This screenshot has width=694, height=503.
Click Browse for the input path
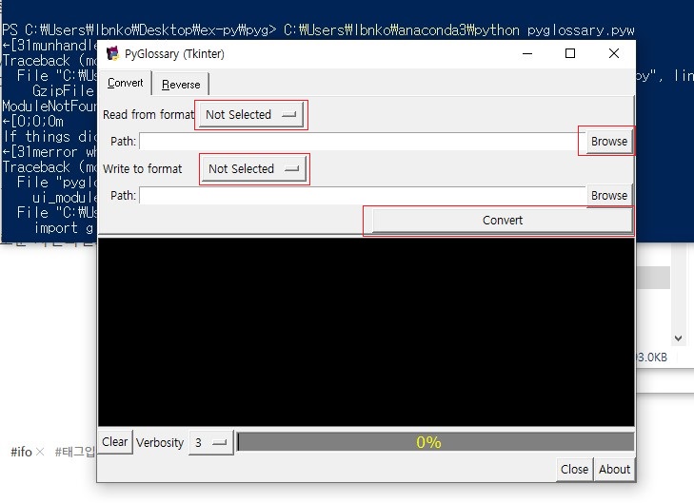[609, 141]
